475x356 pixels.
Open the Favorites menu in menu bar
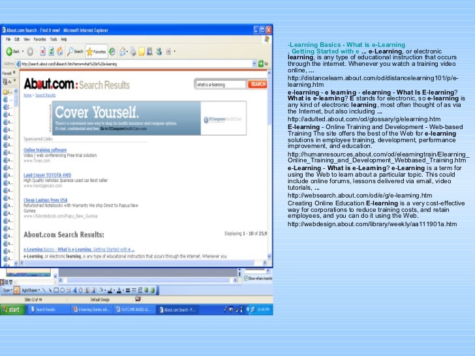click(x=40, y=39)
